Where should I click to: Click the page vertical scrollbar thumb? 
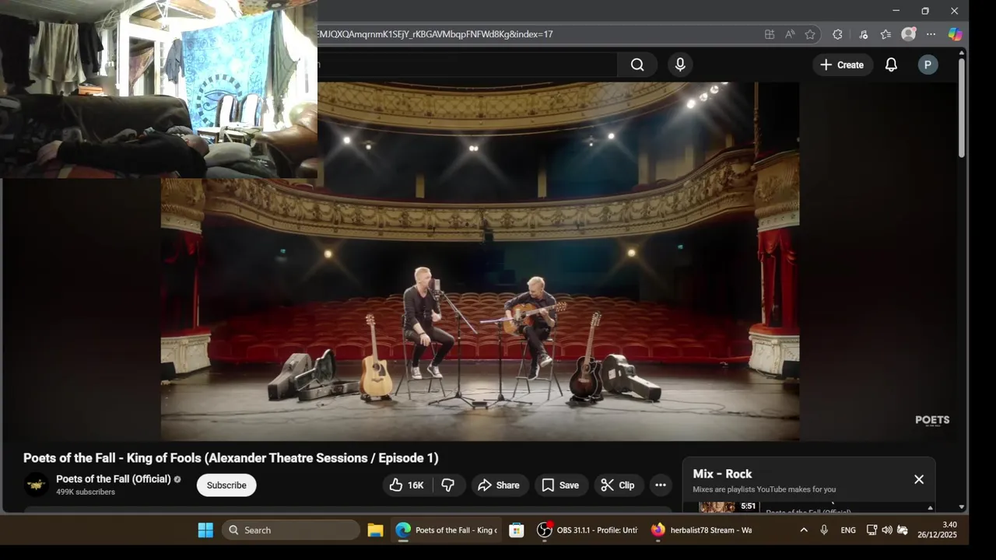(x=962, y=107)
